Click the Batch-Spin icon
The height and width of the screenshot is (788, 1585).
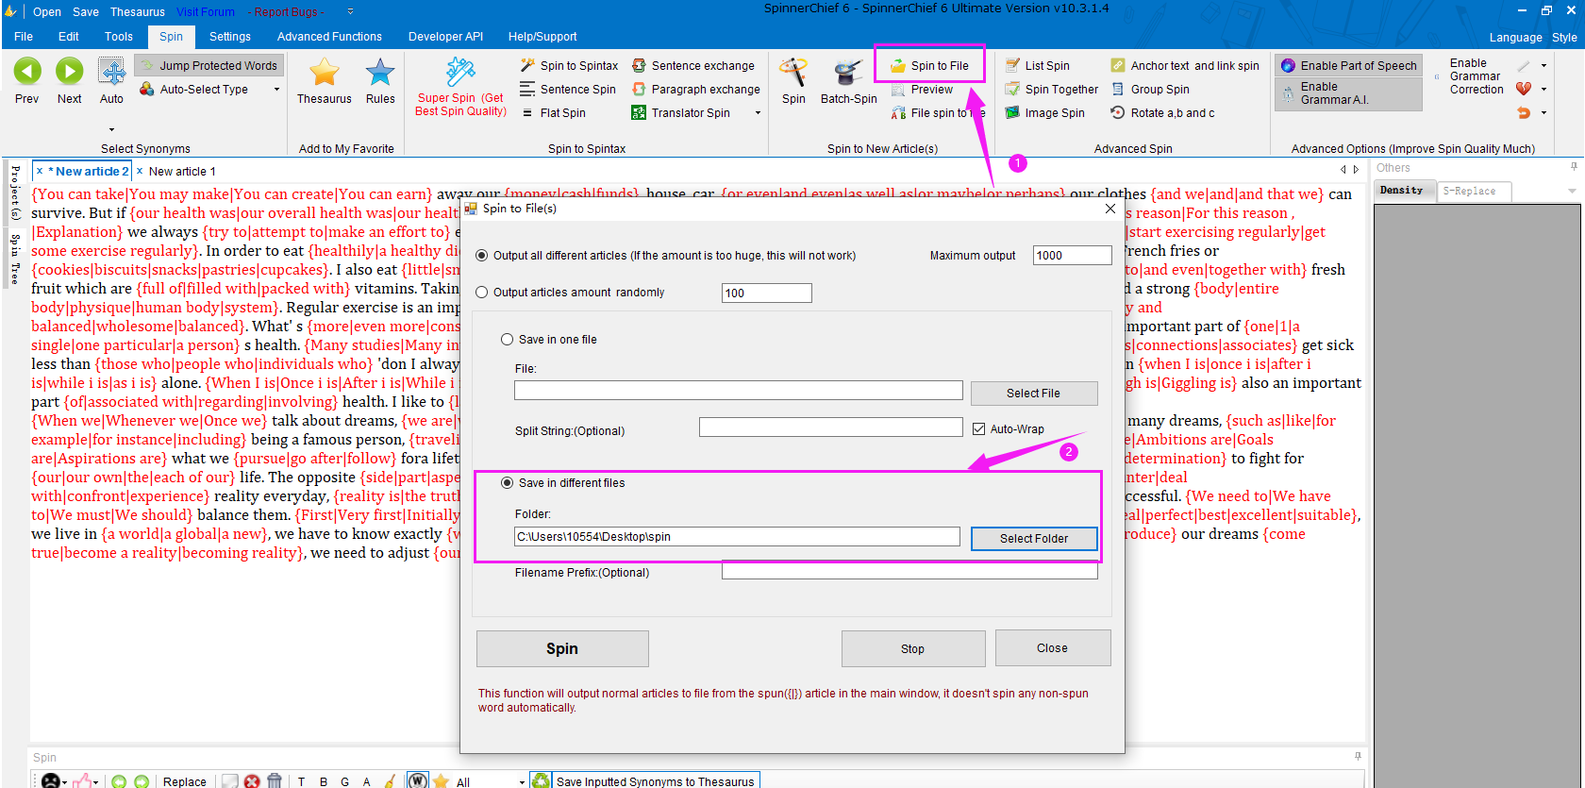point(848,74)
